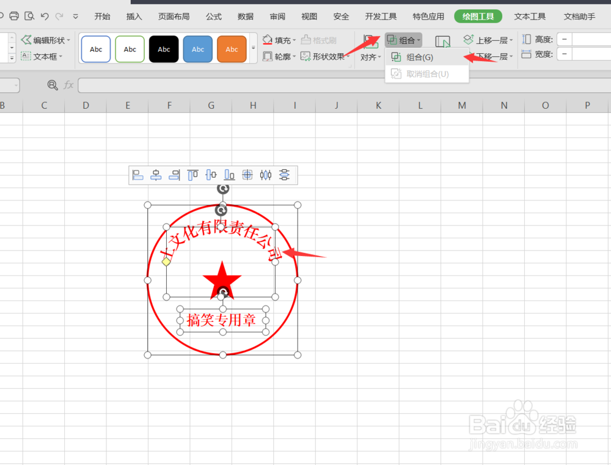Apply white Abc style with green outline
This screenshot has width=611, height=465.
(130, 49)
